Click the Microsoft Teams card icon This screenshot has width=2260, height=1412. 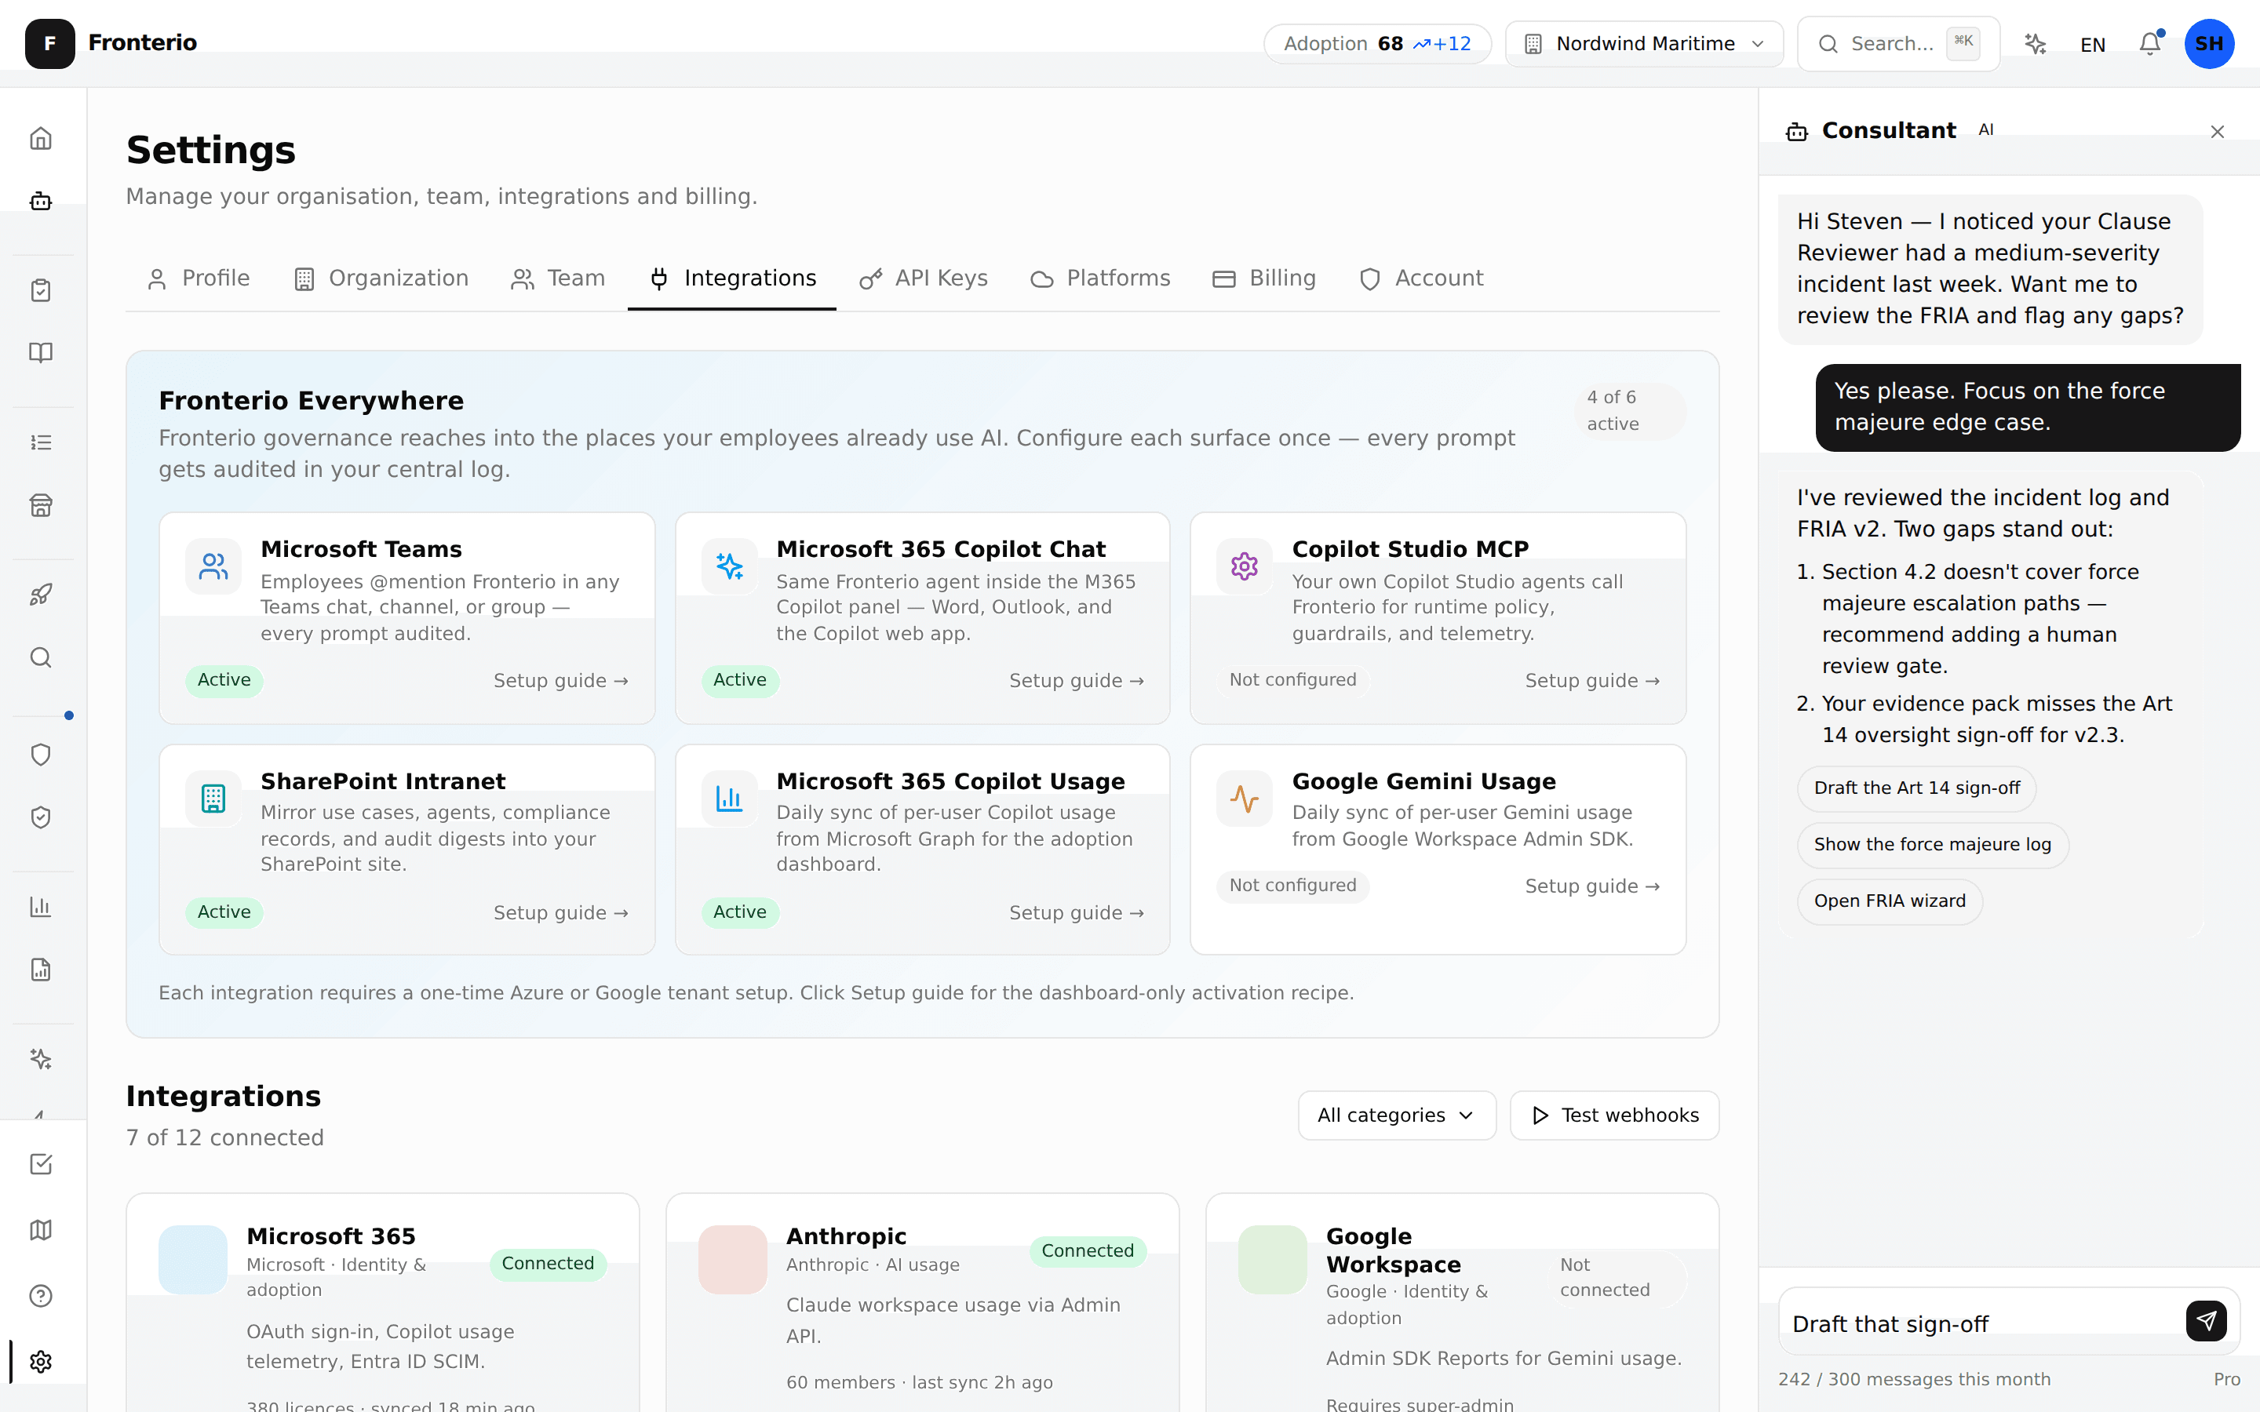[213, 567]
